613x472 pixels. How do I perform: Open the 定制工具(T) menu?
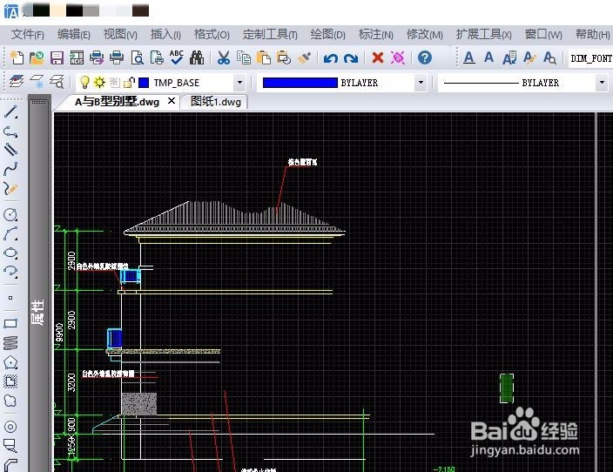click(x=270, y=35)
